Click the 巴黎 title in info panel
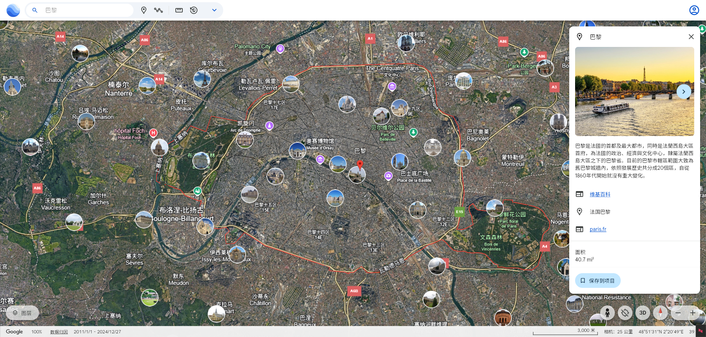This screenshot has height=337, width=706. 596,37
